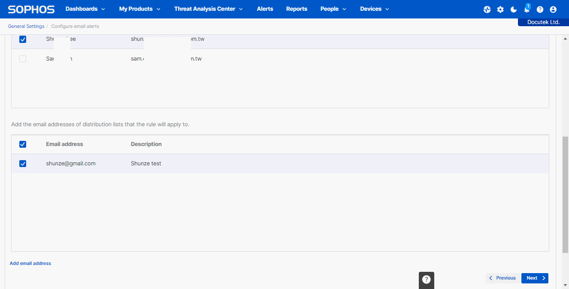Click the Docutek Ltd. account label
Viewport: 569px width, 289px height.
click(x=543, y=22)
